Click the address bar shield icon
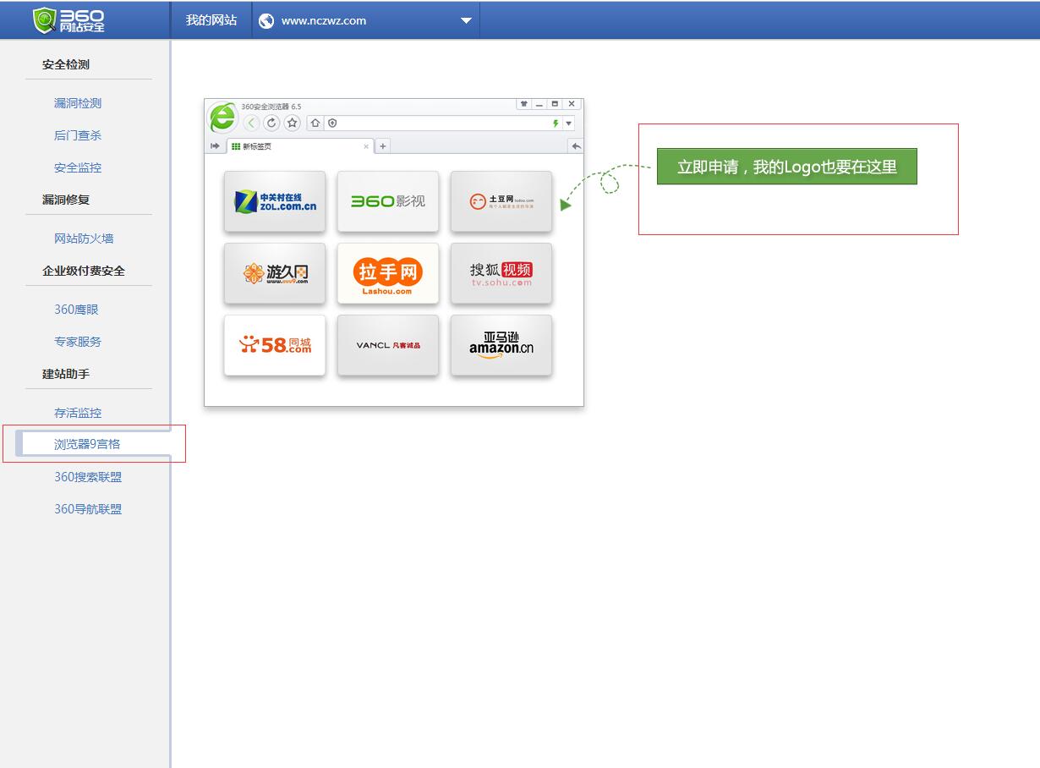 tap(332, 123)
